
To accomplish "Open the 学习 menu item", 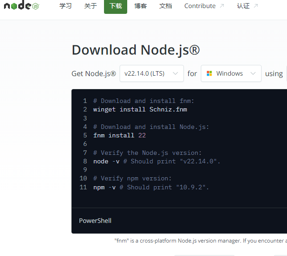I will click(x=65, y=6).
